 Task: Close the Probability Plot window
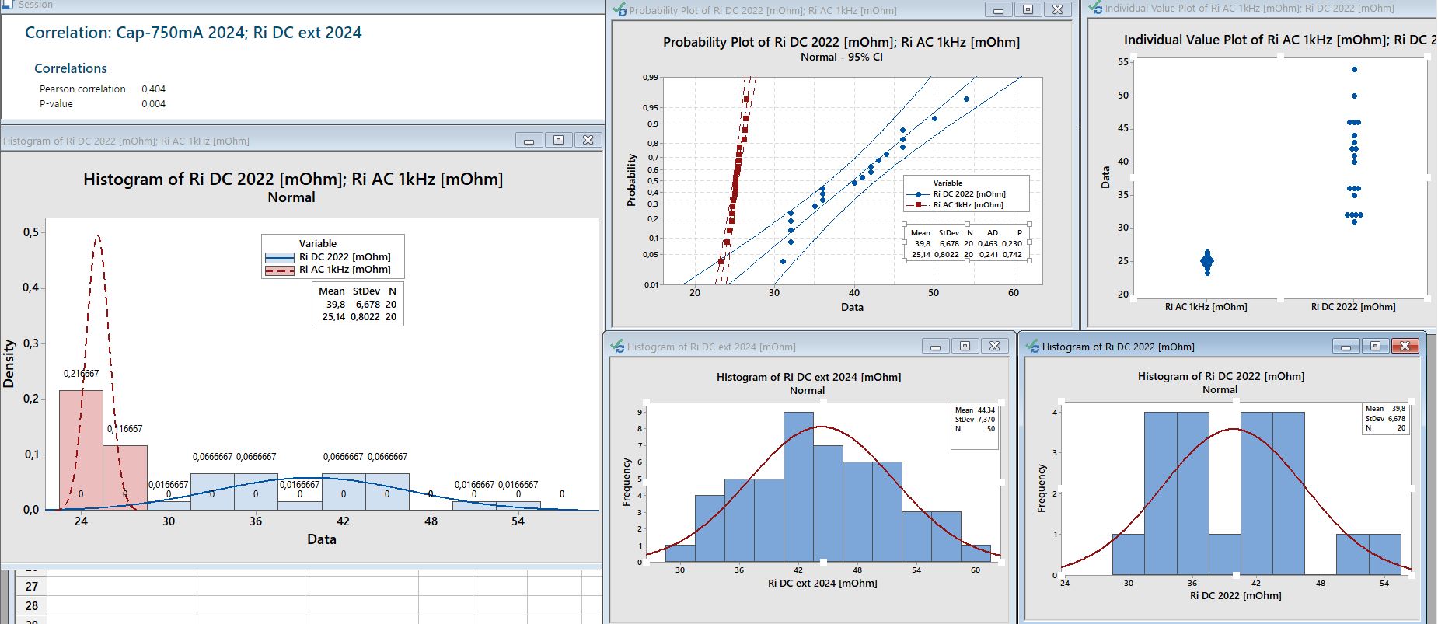(1057, 10)
